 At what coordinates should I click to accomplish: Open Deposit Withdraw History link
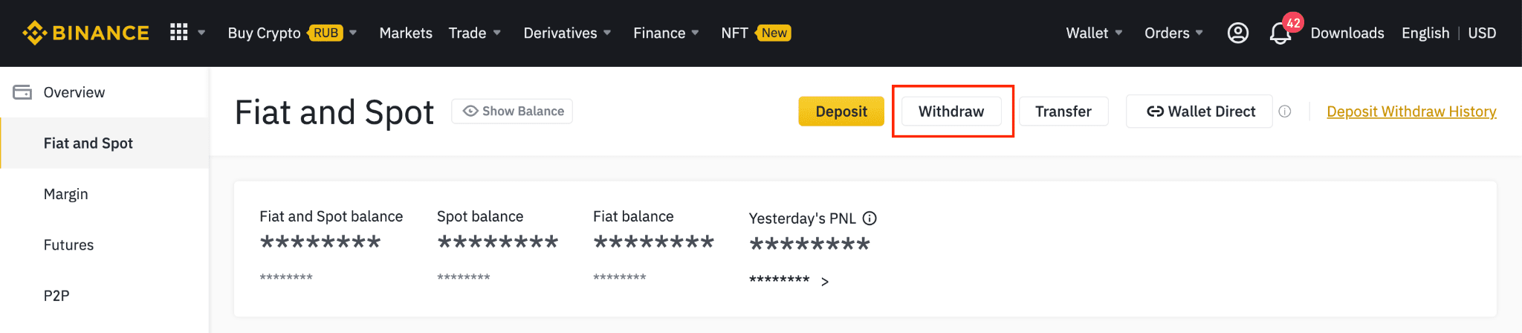(1411, 111)
